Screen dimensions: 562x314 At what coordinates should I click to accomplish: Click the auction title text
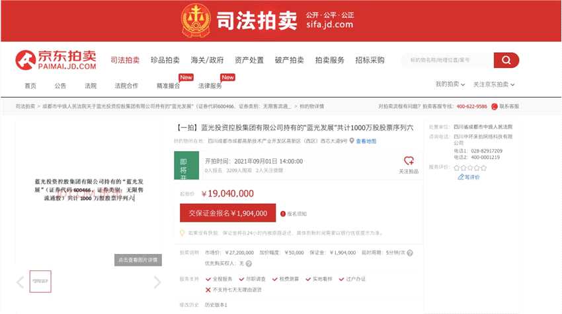(x=295, y=128)
